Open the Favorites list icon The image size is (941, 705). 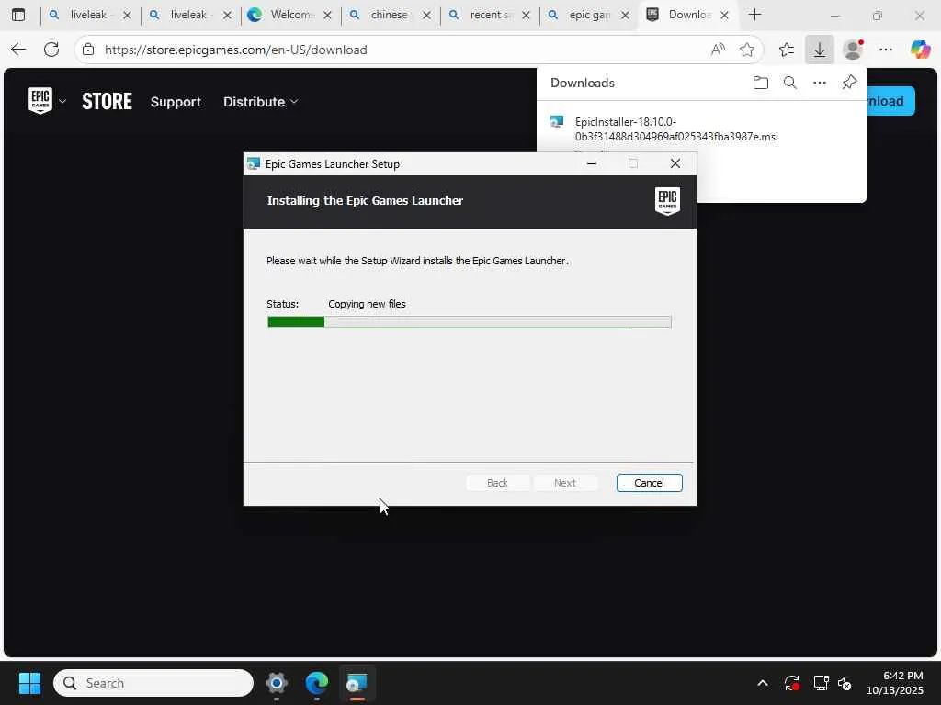(x=787, y=50)
